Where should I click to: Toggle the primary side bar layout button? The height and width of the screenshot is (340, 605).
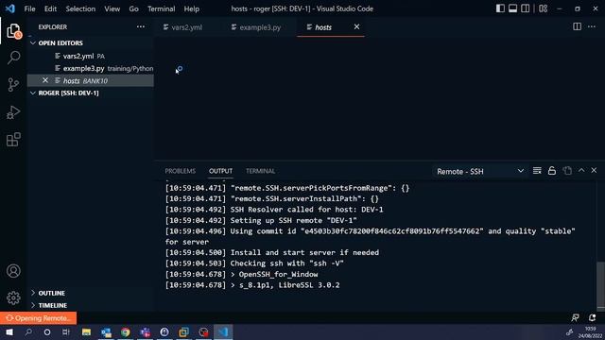coord(500,8)
